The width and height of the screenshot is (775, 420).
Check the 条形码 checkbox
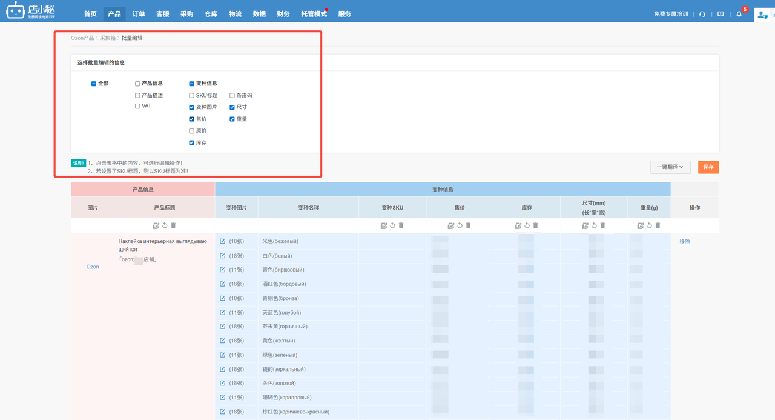pos(232,96)
